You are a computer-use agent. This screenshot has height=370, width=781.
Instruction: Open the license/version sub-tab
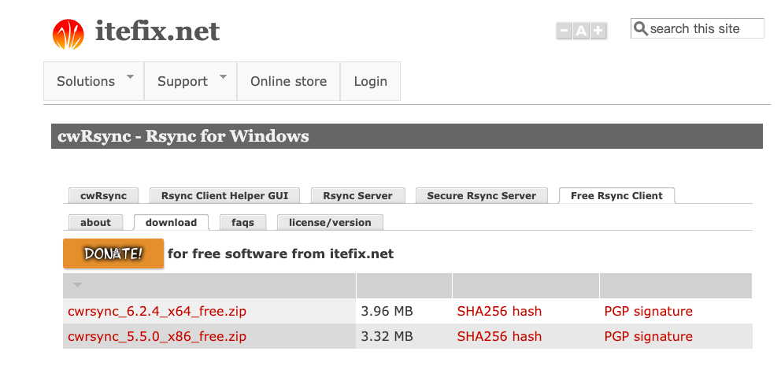coord(330,223)
